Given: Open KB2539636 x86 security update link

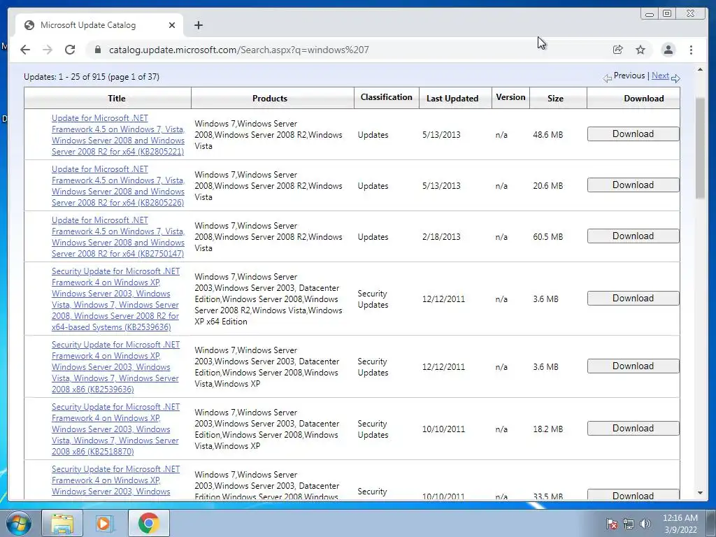Looking at the screenshot, I should coord(115,366).
